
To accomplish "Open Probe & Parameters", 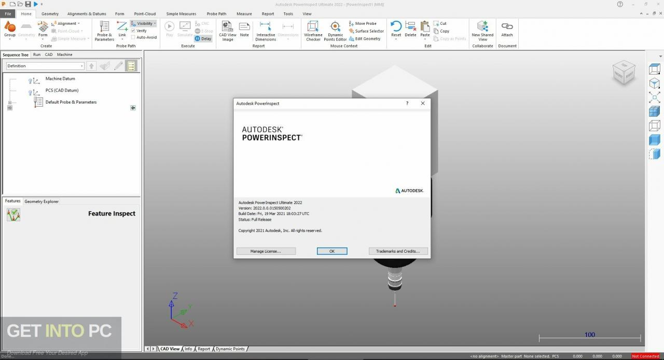I will tap(104, 31).
